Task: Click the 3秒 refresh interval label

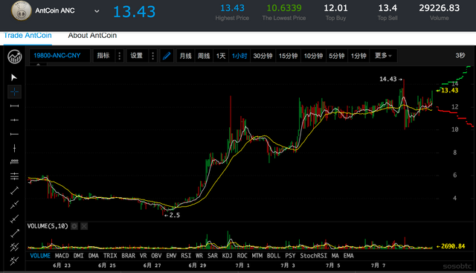Action: [460, 56]
